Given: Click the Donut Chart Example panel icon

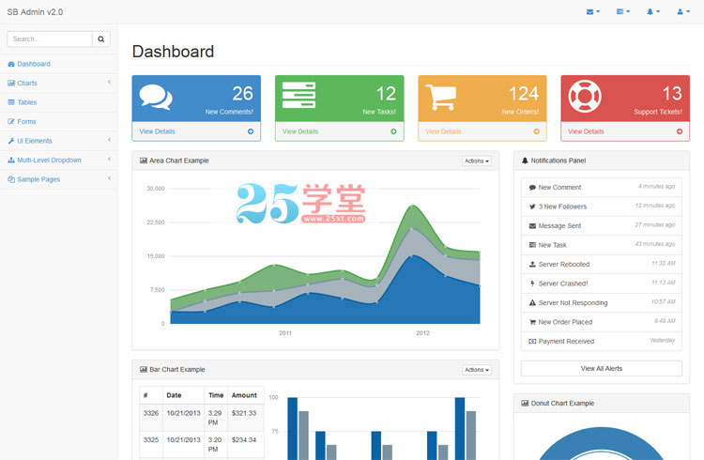Looking at the screenshot, I should (525, 403).
